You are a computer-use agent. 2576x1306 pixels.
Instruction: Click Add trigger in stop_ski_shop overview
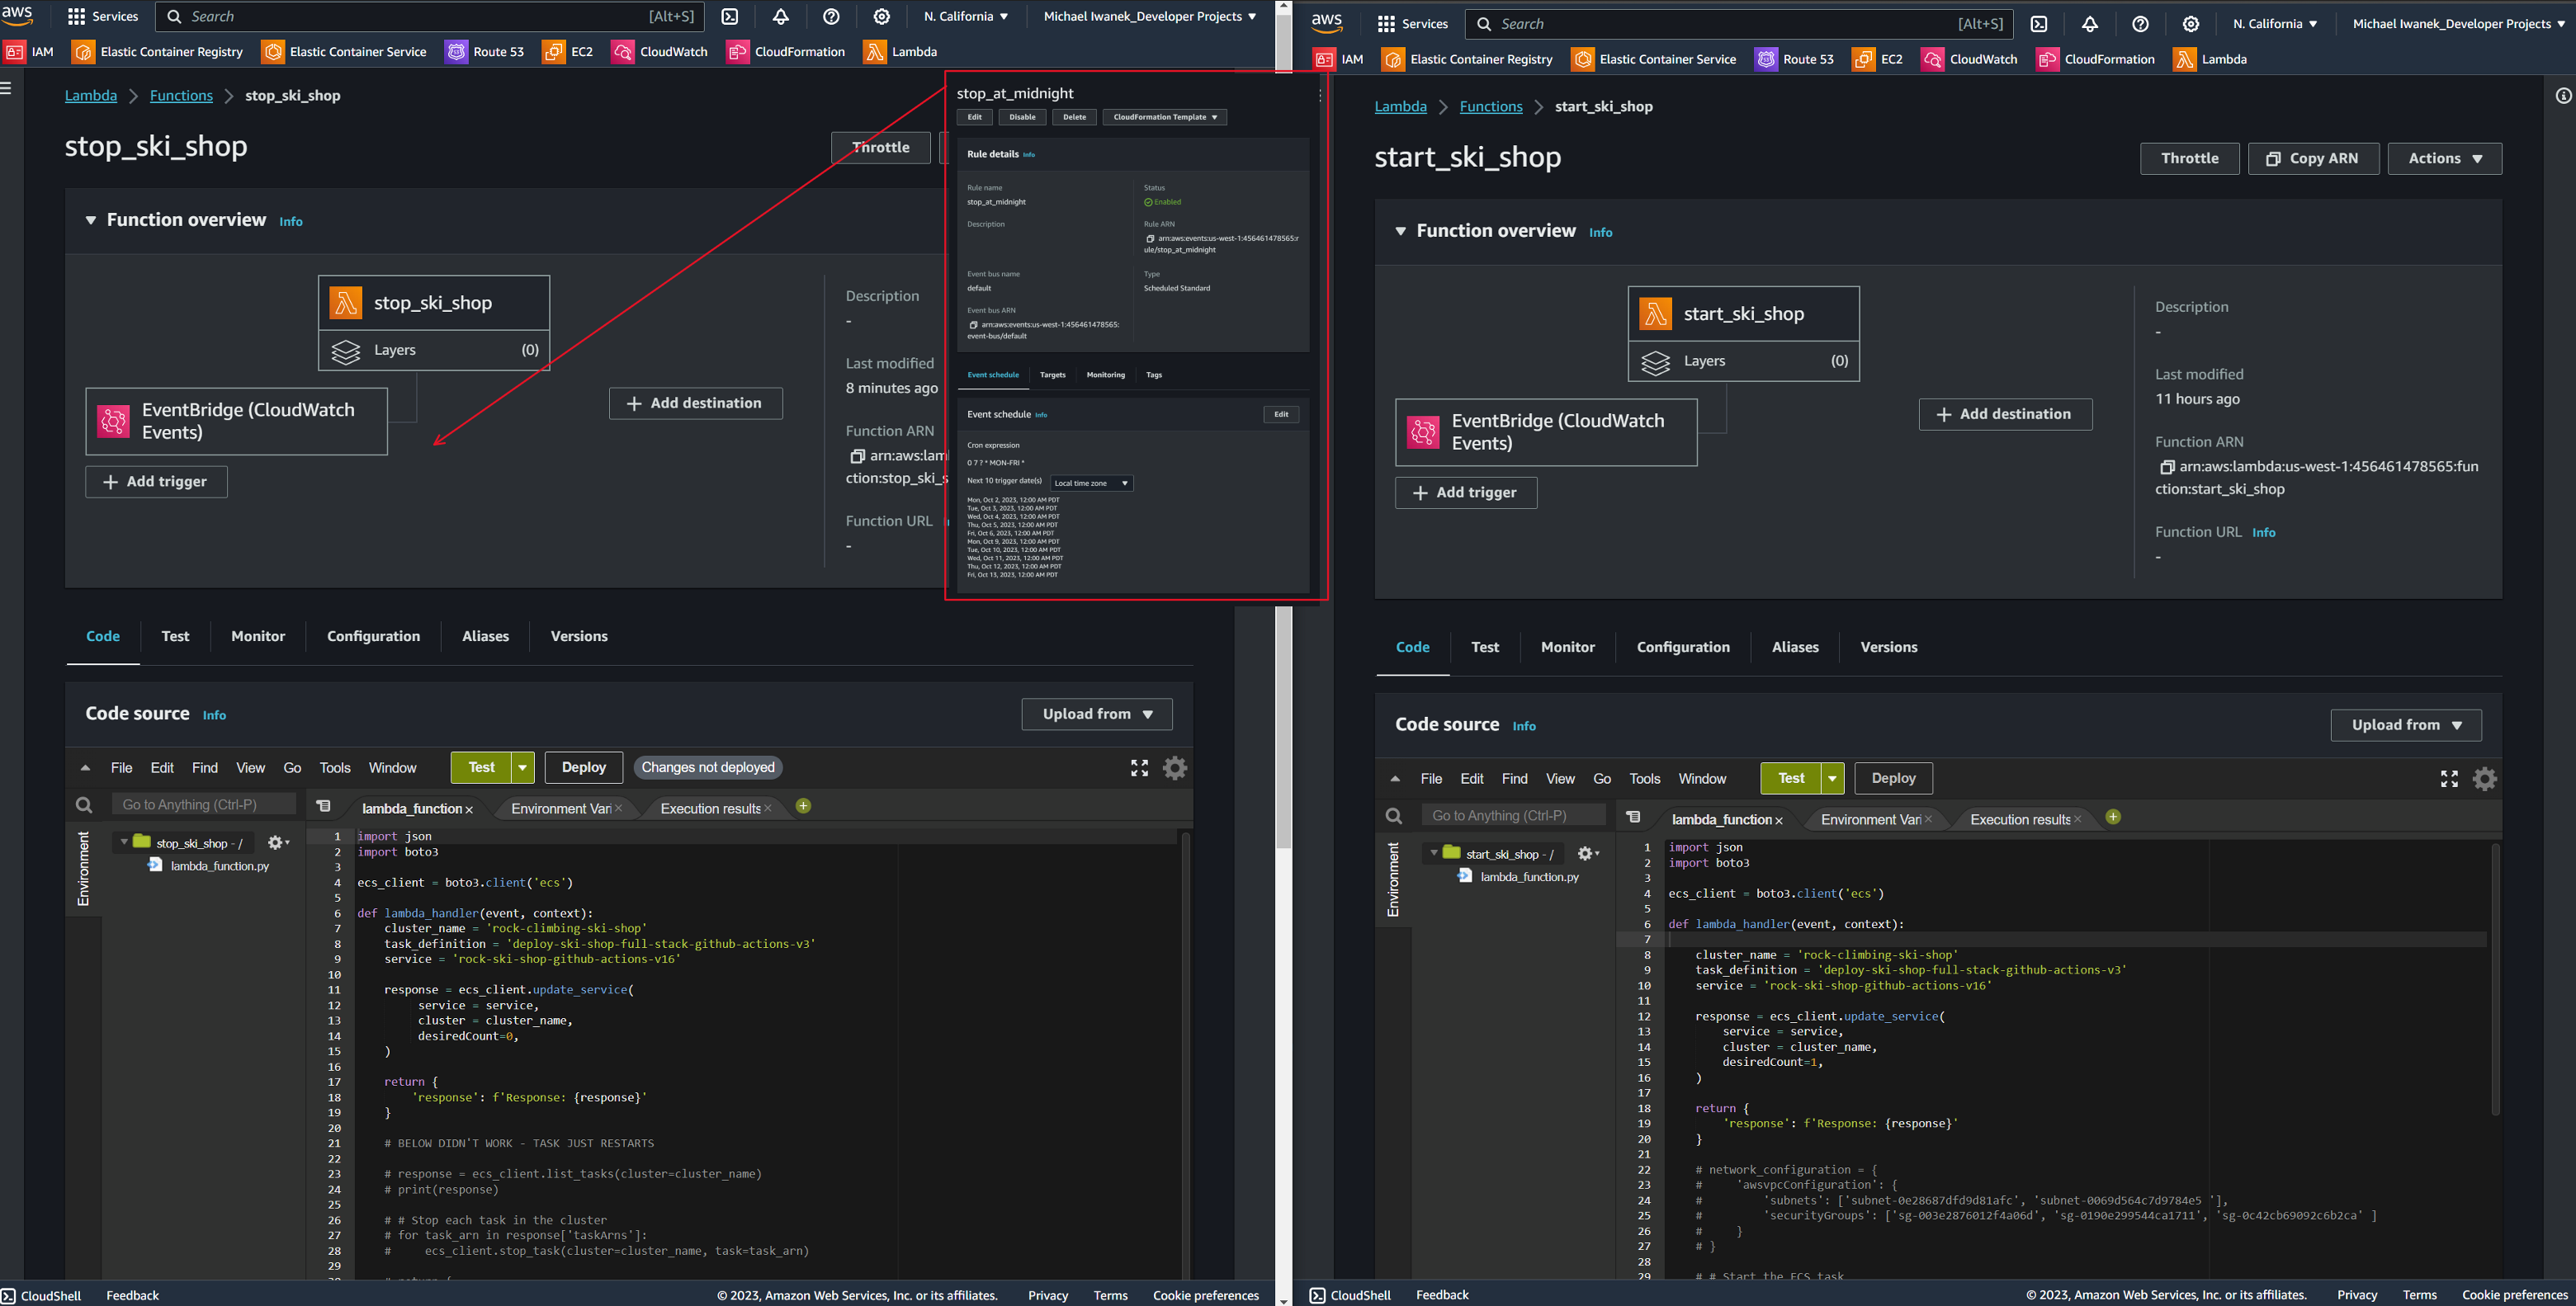(x=156, y=482)
